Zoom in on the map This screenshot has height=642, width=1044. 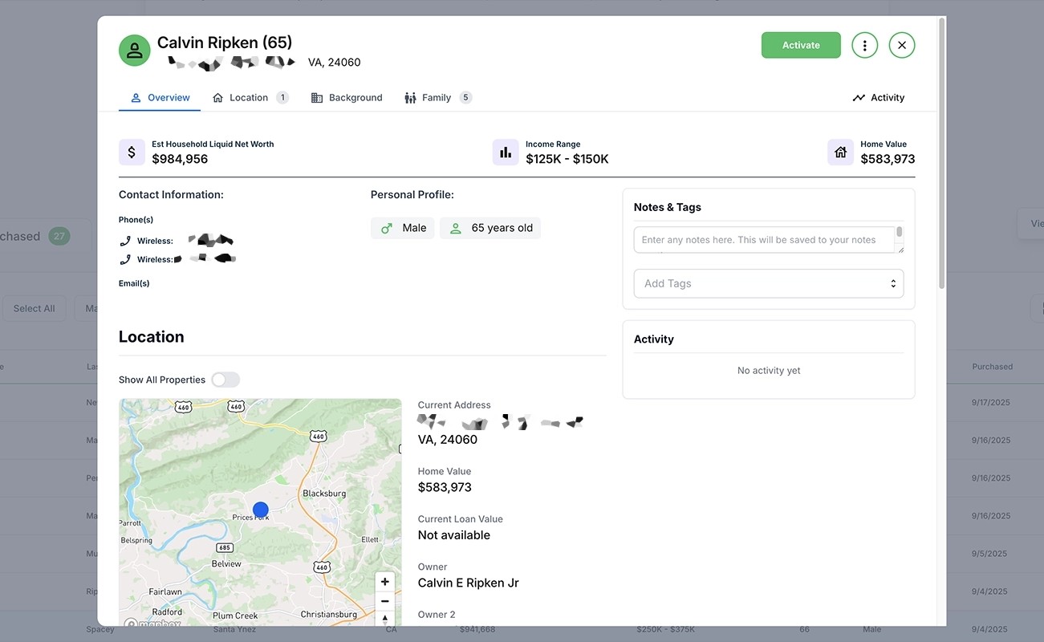pyautogui.click(x=385, y=582)
